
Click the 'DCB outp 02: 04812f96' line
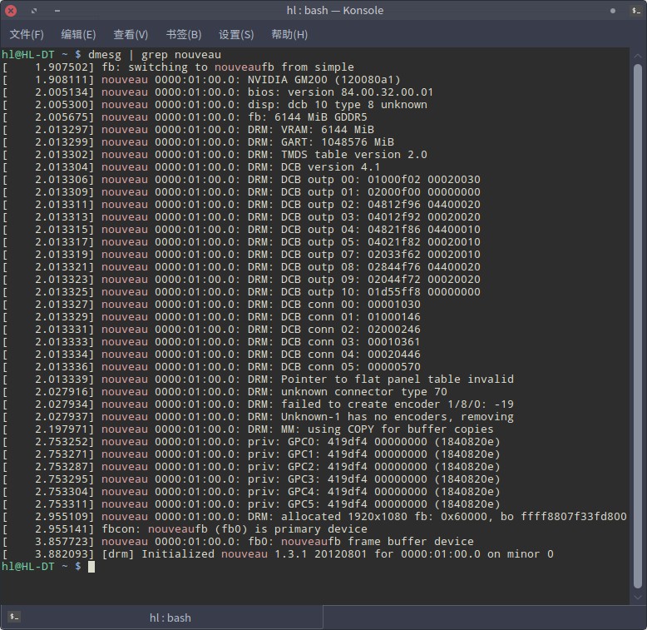point(241,205)
